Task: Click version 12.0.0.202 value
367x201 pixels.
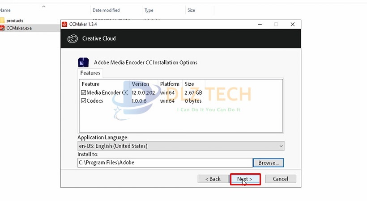Action: click(143, 92)
